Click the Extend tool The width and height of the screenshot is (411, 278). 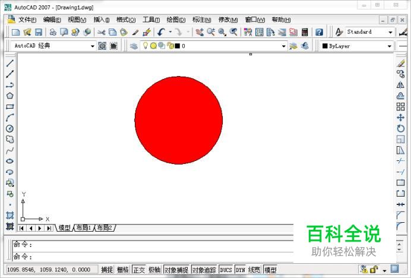400,172
